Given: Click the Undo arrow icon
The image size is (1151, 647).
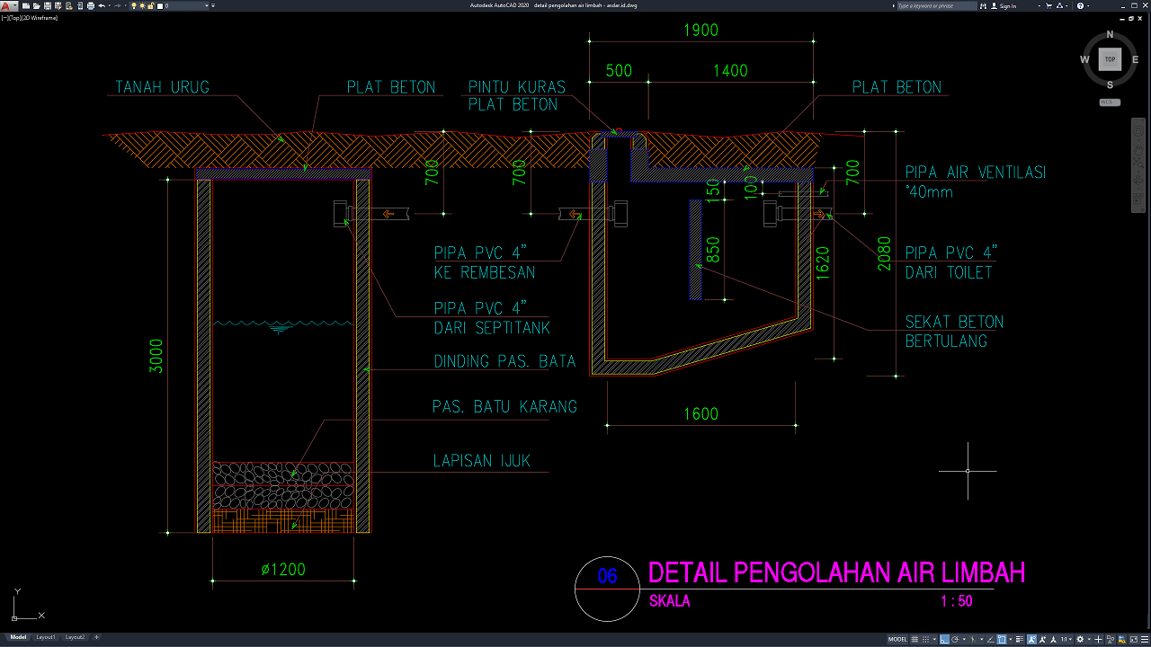Looking at the screenshot, I should [x=102, y=5].
